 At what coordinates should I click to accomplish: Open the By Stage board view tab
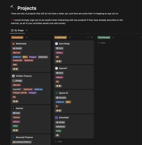[x=17, y=30]
